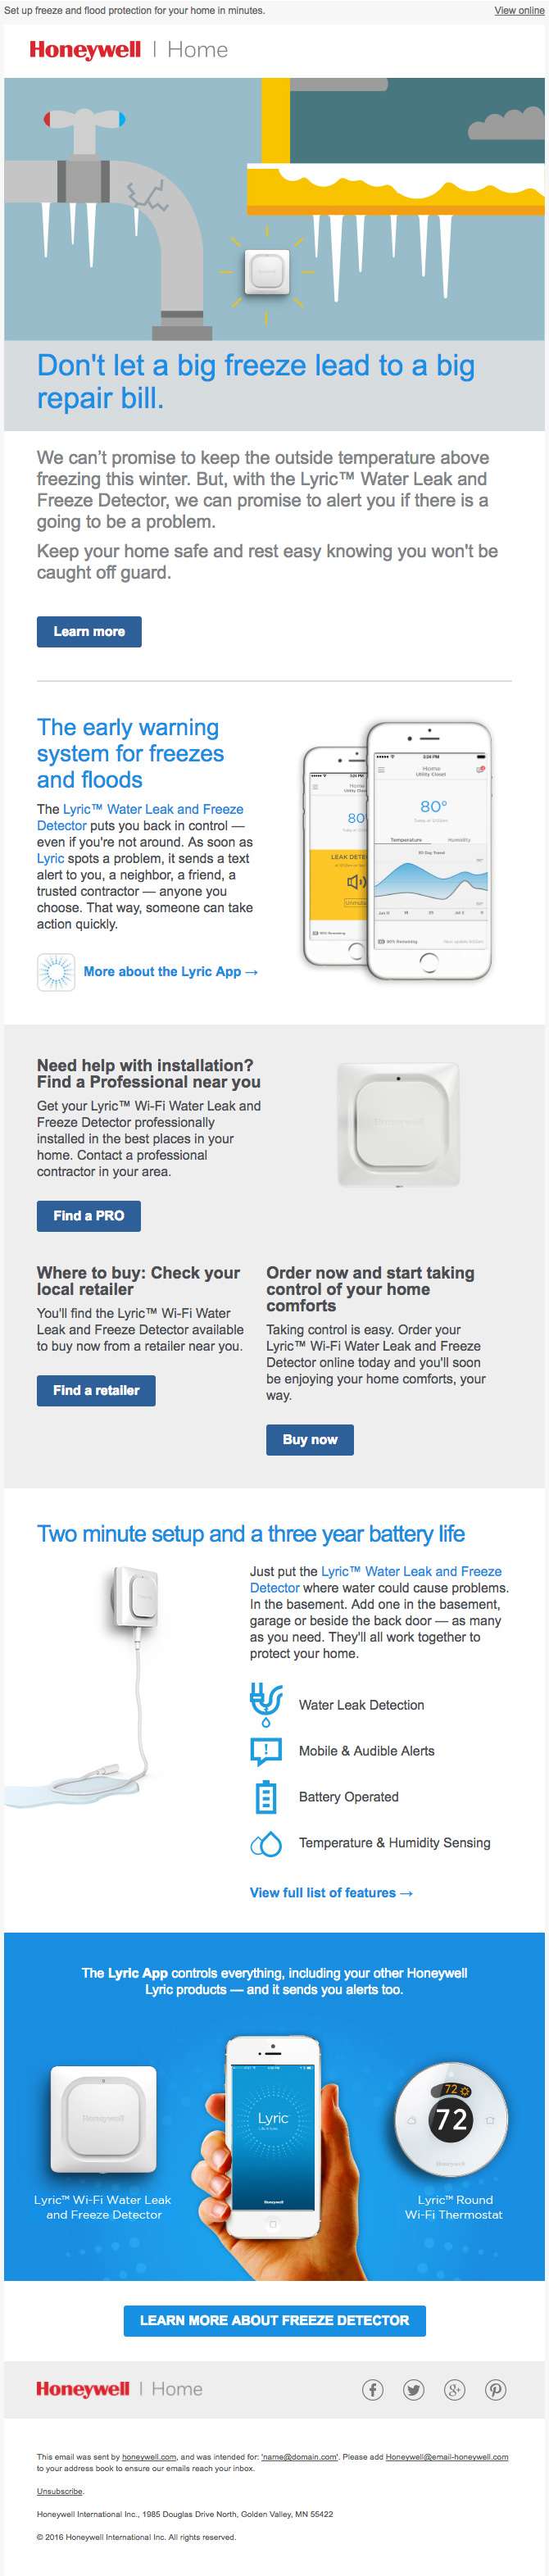549x2576 pixels.
Task: Click the Battery Operated icon
Action: coord(266,1796)
